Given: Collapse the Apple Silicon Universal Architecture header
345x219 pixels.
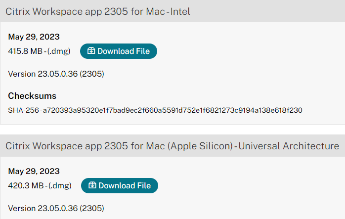Looking at the screenshot, I should tap(172, 146).
